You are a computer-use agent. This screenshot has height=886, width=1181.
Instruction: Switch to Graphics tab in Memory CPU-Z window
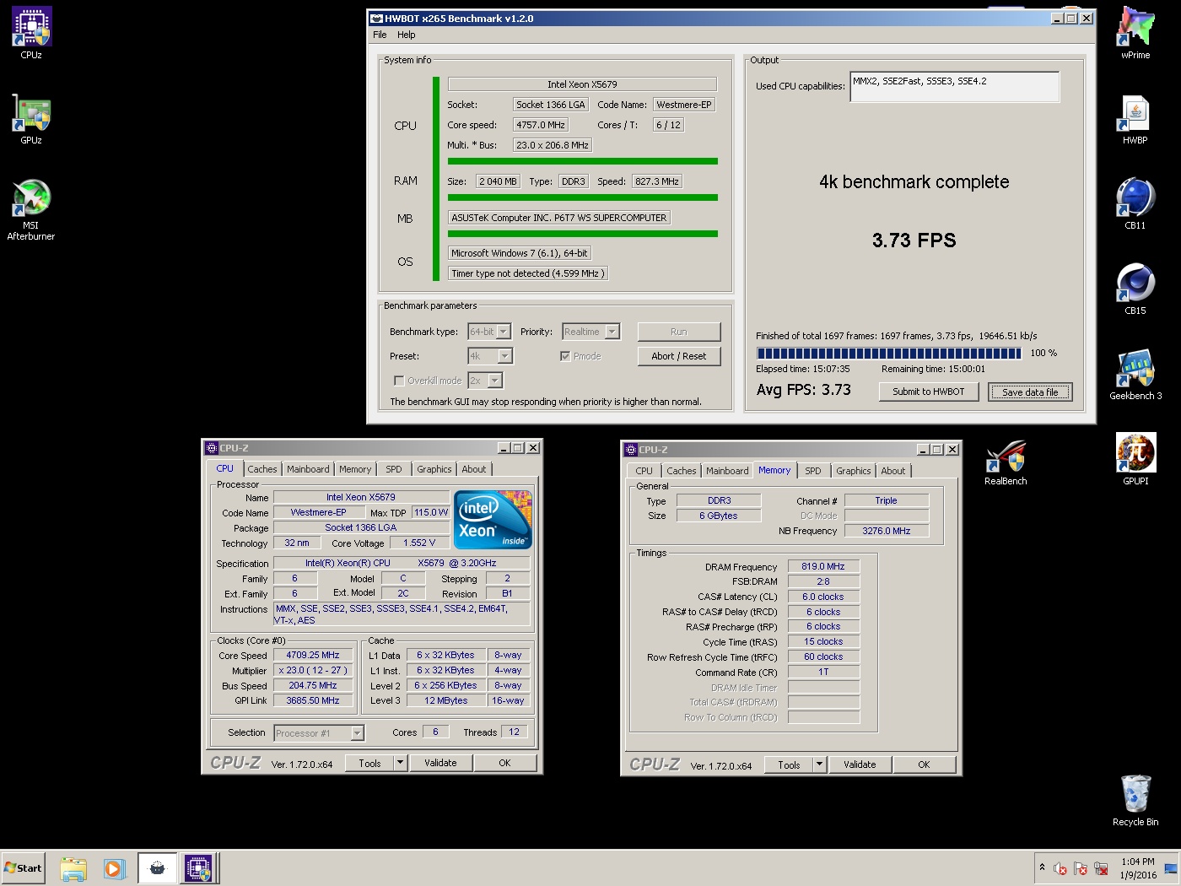(854, 471)
